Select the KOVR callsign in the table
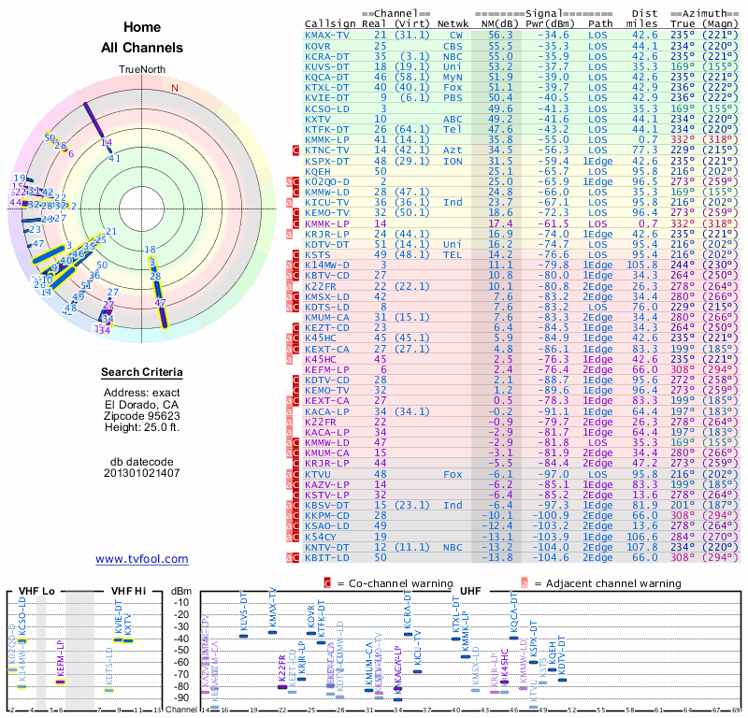Viewport: 748px width, 718px height. point(318,46)
